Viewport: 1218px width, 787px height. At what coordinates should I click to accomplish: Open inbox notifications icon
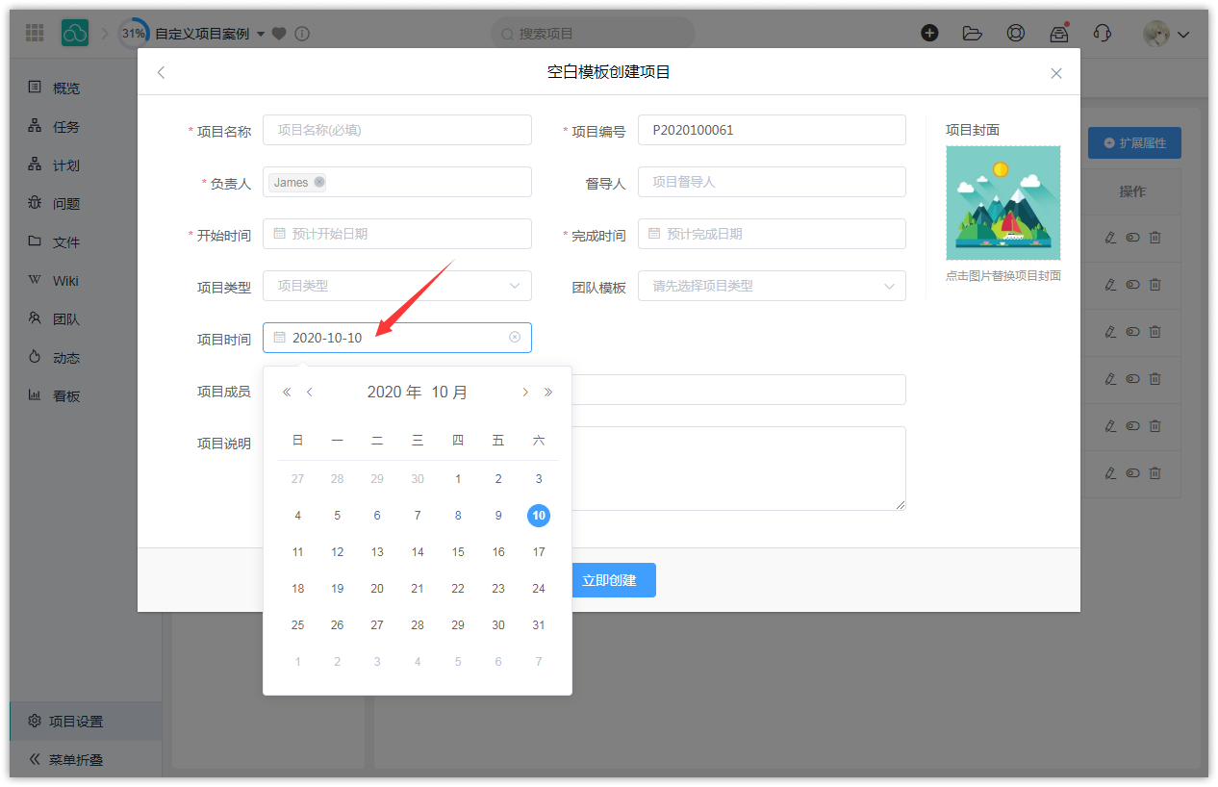tap(1059, 33)
